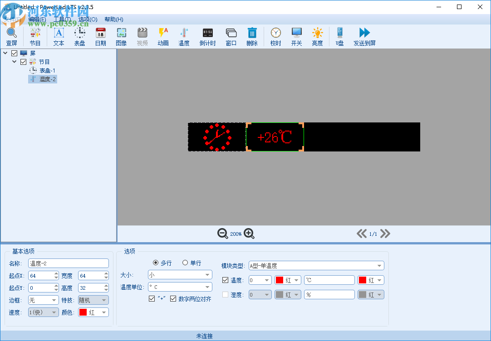Viewport: 491px width, 341px height.
Task: Uncheck the 数字两位对齐 option
Action: 173,298
